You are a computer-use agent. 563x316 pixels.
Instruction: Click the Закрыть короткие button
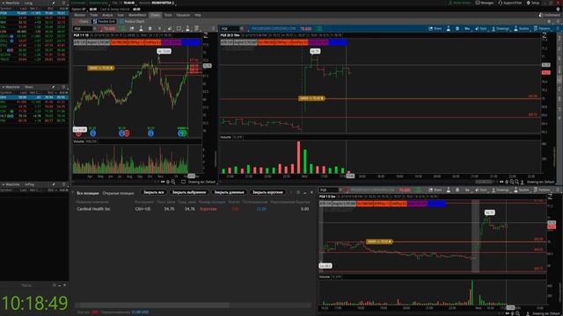267,192
